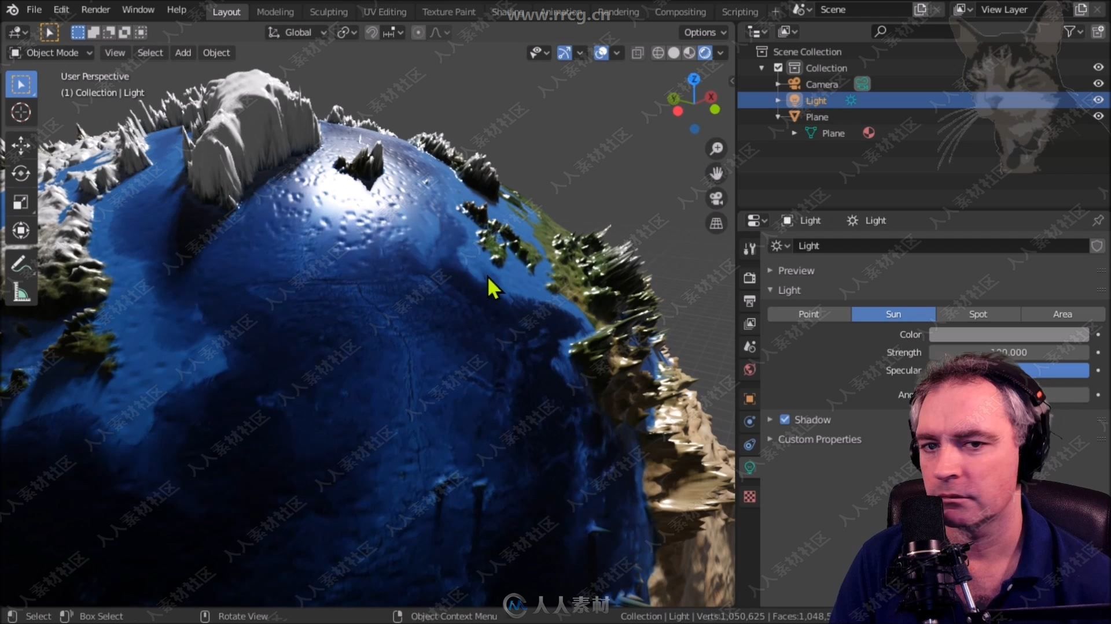Click the Zoom view gizmo icon
Image resolution: width=1111 pixels, height=624 pixels.
click(716, 149)
